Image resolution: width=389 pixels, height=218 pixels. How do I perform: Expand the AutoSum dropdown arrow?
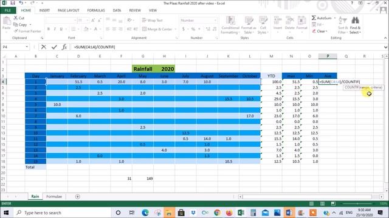(x=335, y=18)
